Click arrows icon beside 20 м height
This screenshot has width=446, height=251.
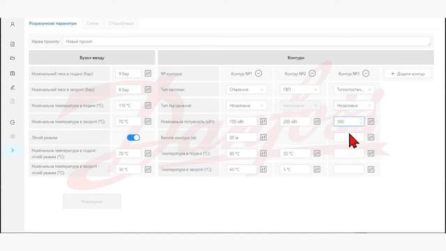pos(263,137)
